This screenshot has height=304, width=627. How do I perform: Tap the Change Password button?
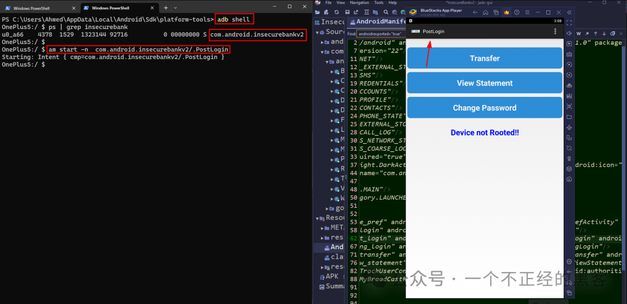[485, 108]
